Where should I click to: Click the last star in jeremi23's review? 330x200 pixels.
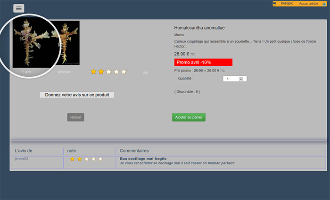pyautogui.click(x=100, y=159)
